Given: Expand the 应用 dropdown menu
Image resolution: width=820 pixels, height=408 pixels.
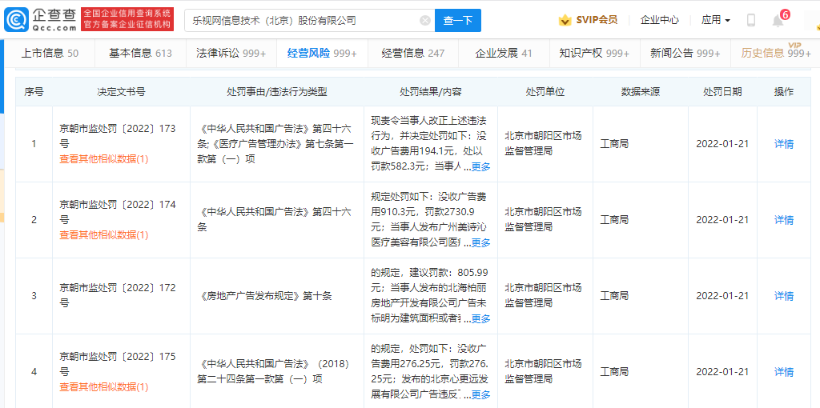Looking at the screenshot, I should click(x=716, y=20).
